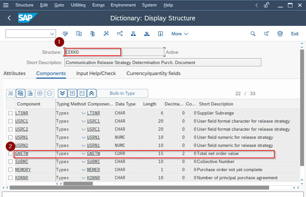Screen dimensions: 306x197
Task: Click the Delete Row minus icon
Action: (49, 93)
